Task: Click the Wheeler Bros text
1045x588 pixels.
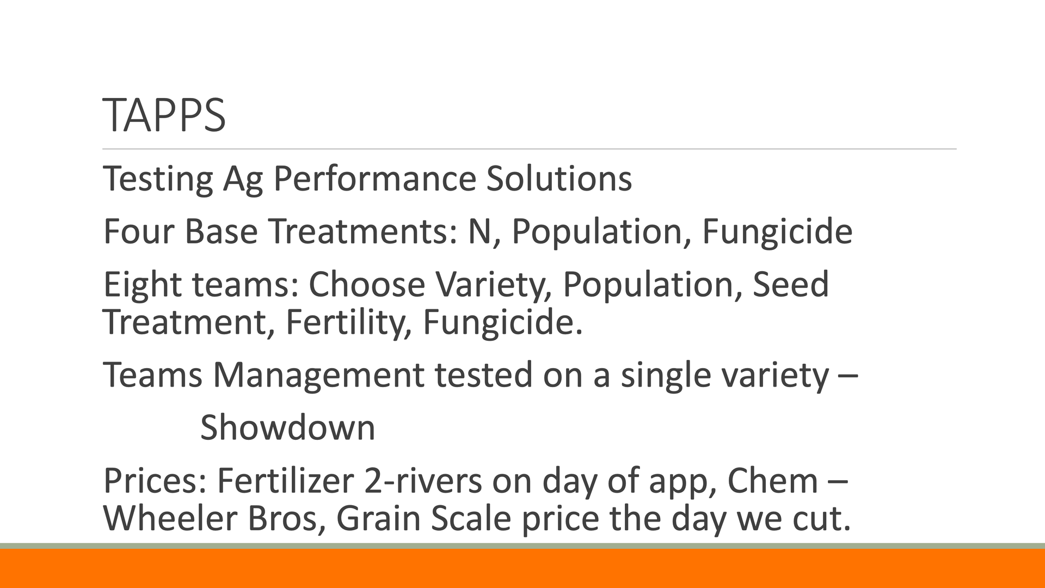Action: pos(210,518)
